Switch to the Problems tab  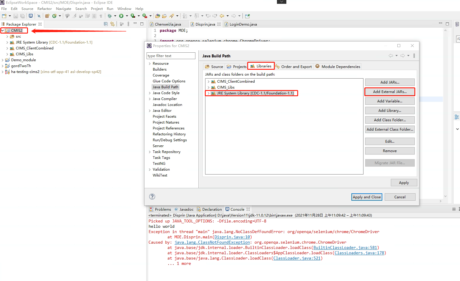[x=160, y=209]
